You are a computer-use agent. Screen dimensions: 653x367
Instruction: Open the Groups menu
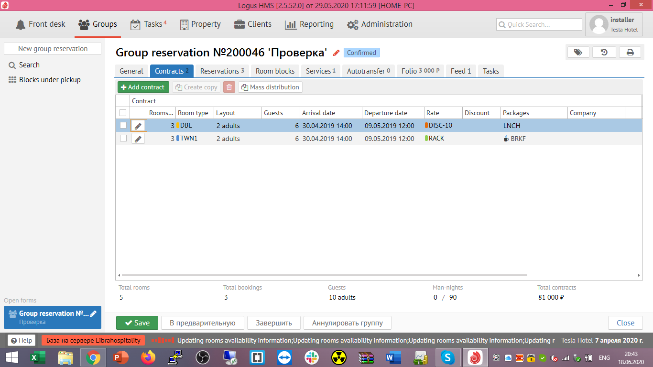pyautogui.click(x=98, y=24)
